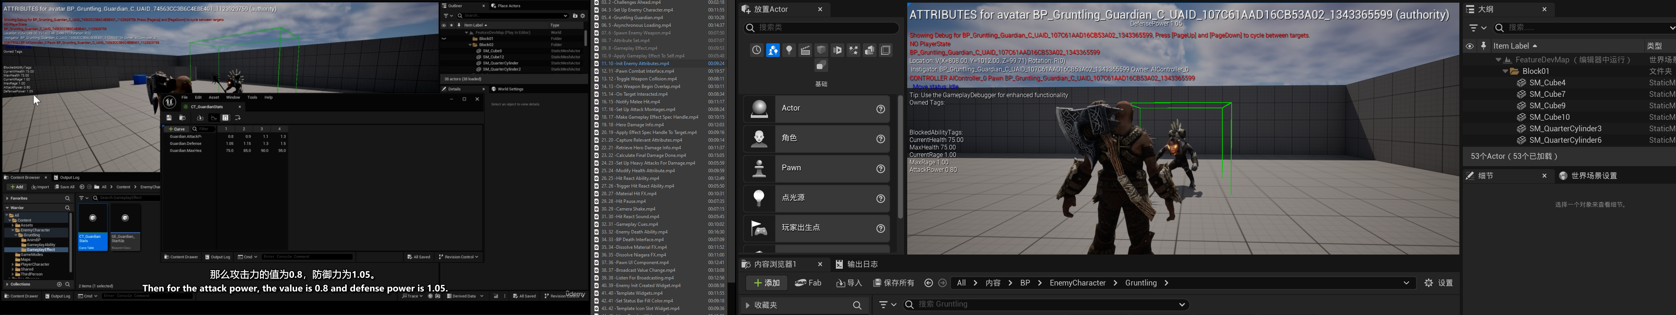Click the 玩家出生点 gamepad flag icon

point(758,228)
